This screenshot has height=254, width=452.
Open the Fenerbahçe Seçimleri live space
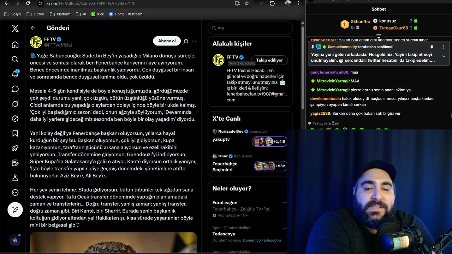(225, 167)
